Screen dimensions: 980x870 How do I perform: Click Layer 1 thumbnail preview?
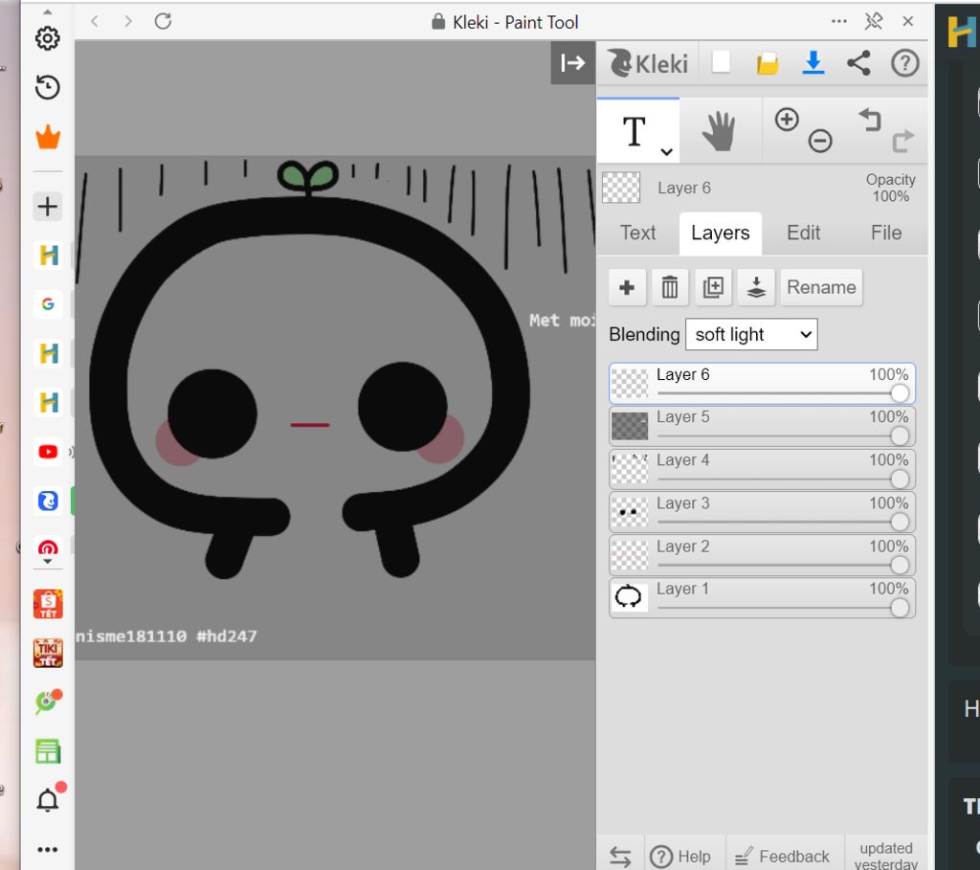[x=630, y=596]
